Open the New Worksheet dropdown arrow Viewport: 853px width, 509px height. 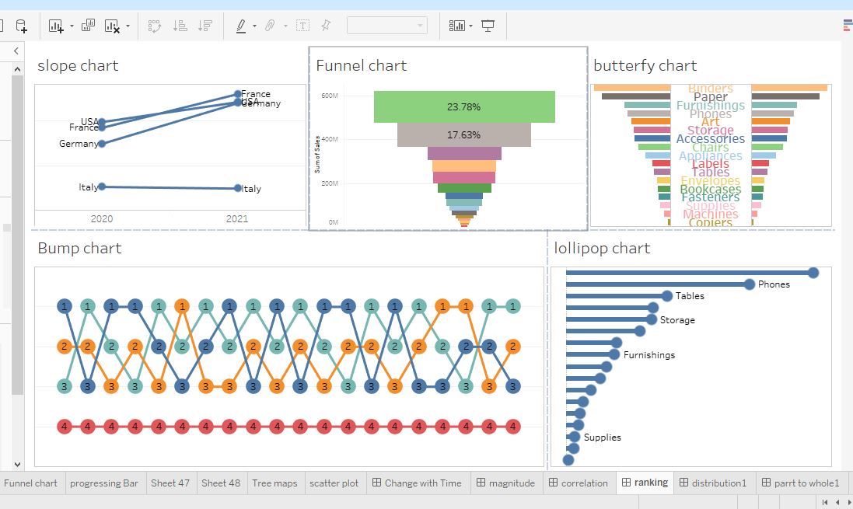click(72, 26)
